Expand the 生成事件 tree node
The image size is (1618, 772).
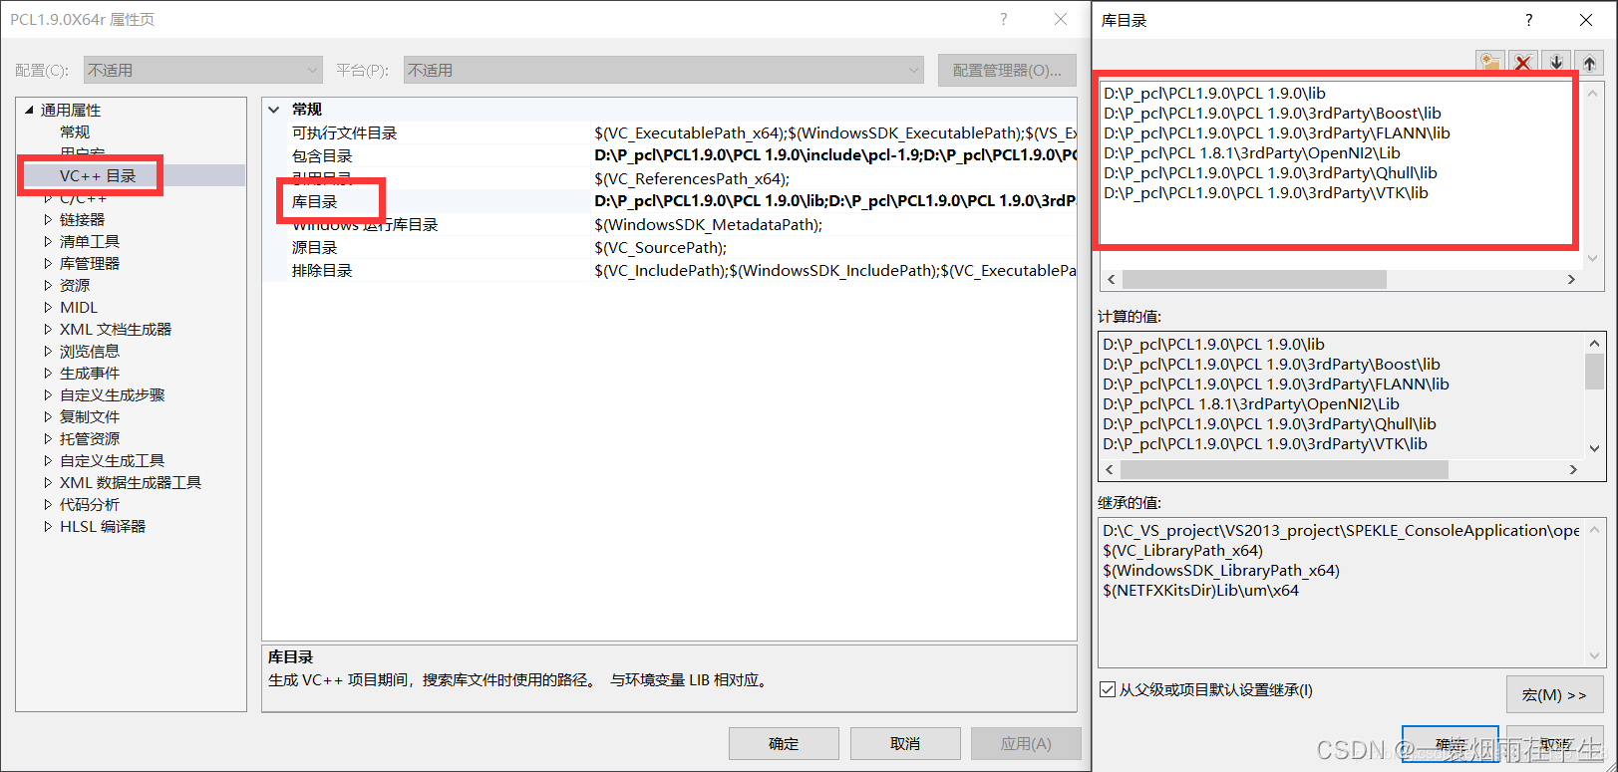(48, 373)
